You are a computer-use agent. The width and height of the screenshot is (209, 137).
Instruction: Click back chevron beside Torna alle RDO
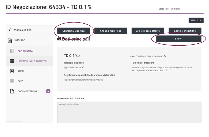10,30
